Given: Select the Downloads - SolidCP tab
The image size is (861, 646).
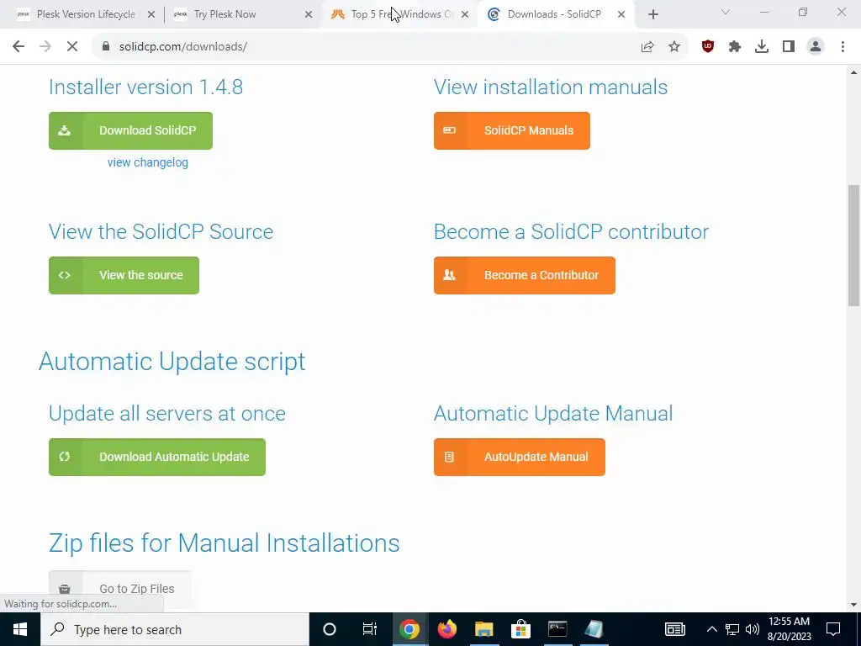Looking at the screenshot, I should click(555, 14).
